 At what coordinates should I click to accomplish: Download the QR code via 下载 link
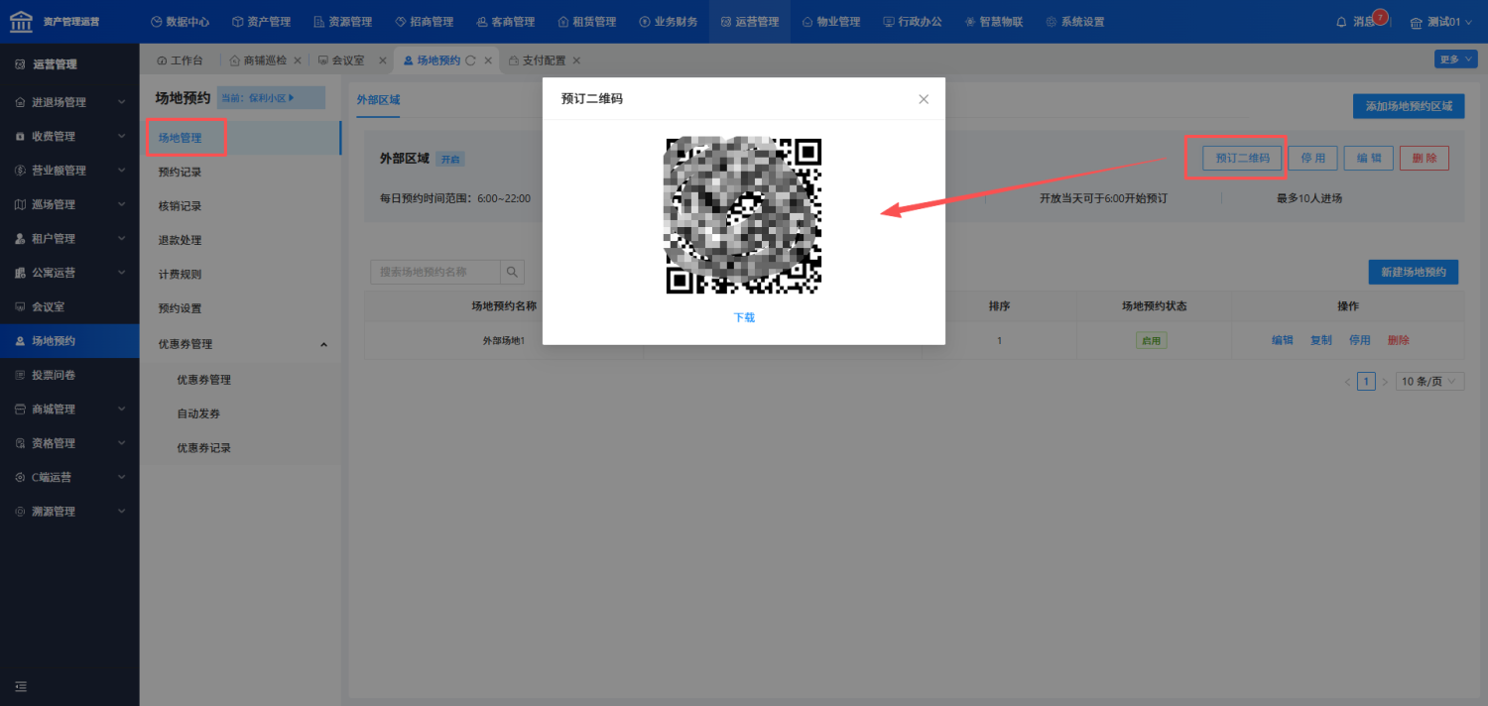744,317
